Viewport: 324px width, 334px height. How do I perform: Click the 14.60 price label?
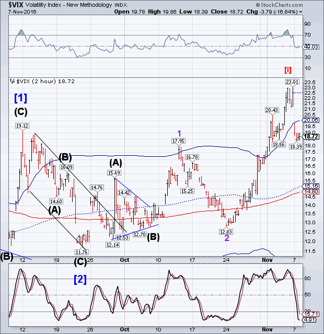56,201
